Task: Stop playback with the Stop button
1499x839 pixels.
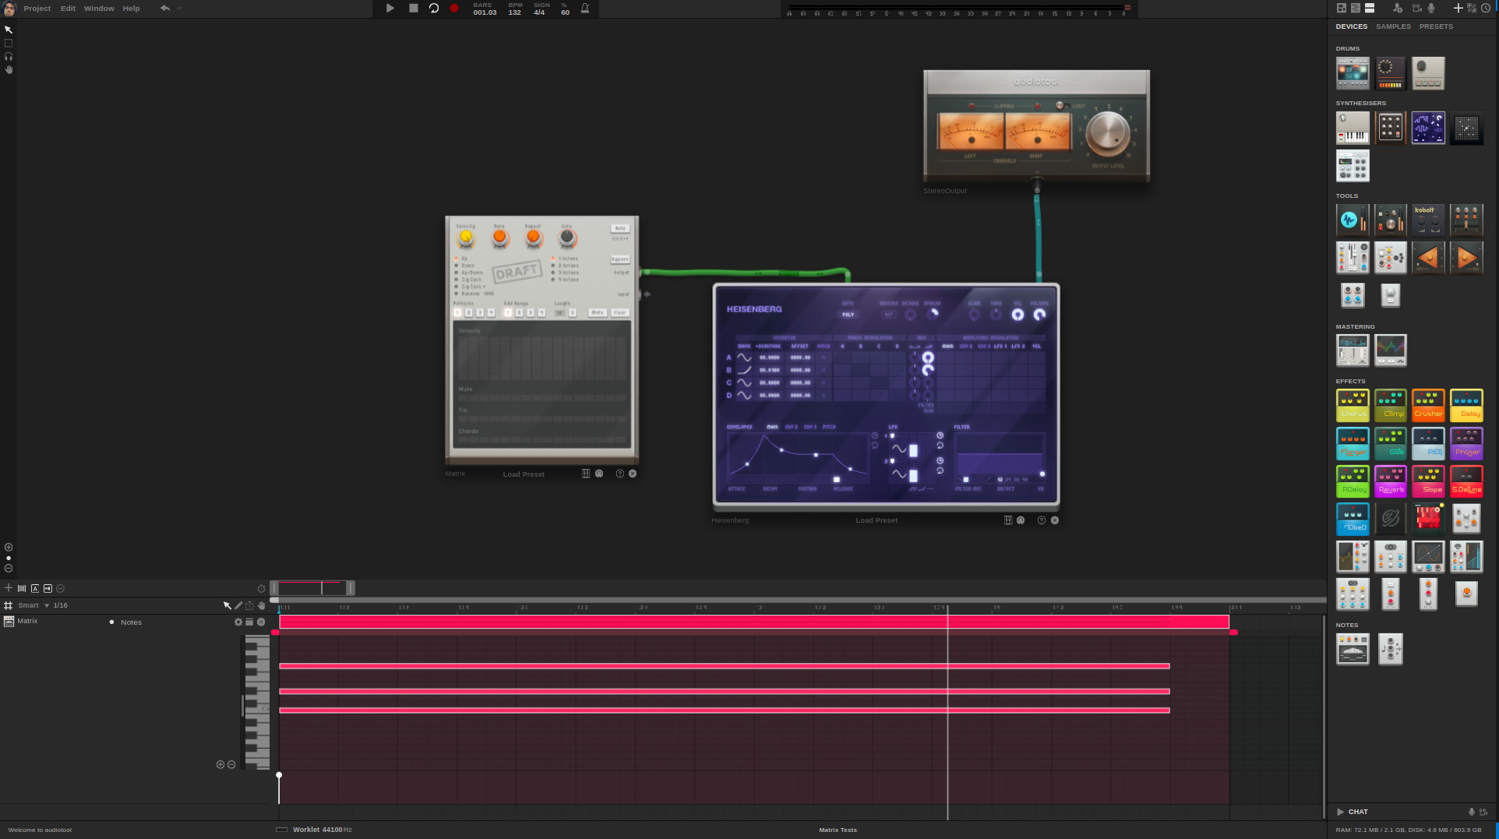Action: tap(414, 9)
